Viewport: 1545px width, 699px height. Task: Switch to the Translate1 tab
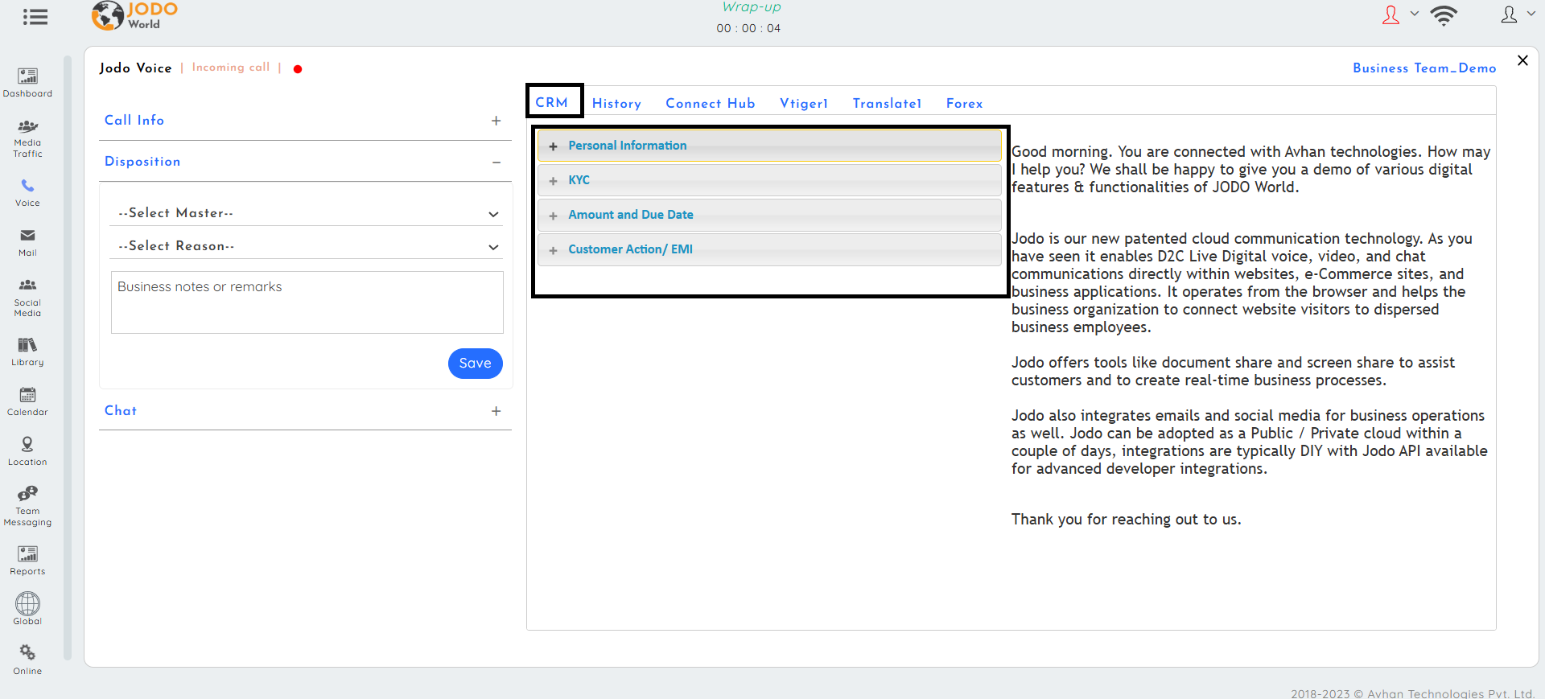coord(887,103)
